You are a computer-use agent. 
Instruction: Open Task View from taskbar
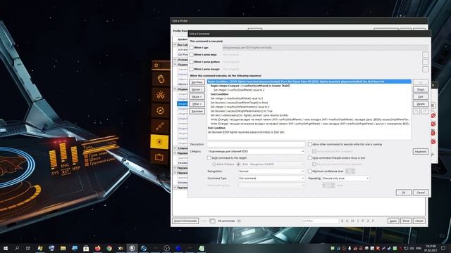point(28,248)
